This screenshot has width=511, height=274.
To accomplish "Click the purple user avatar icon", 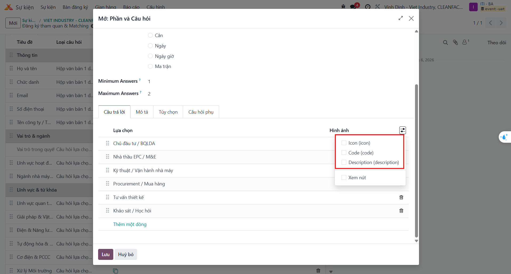I will point(473,7).
